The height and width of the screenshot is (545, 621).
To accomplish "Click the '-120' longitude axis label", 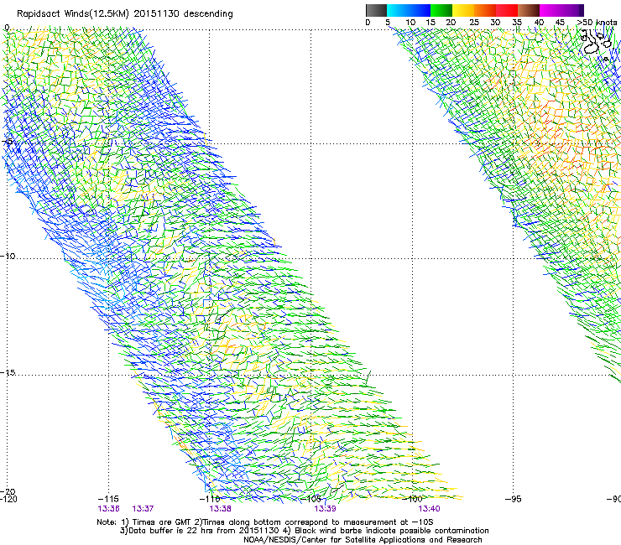I will tap(8, 499).
